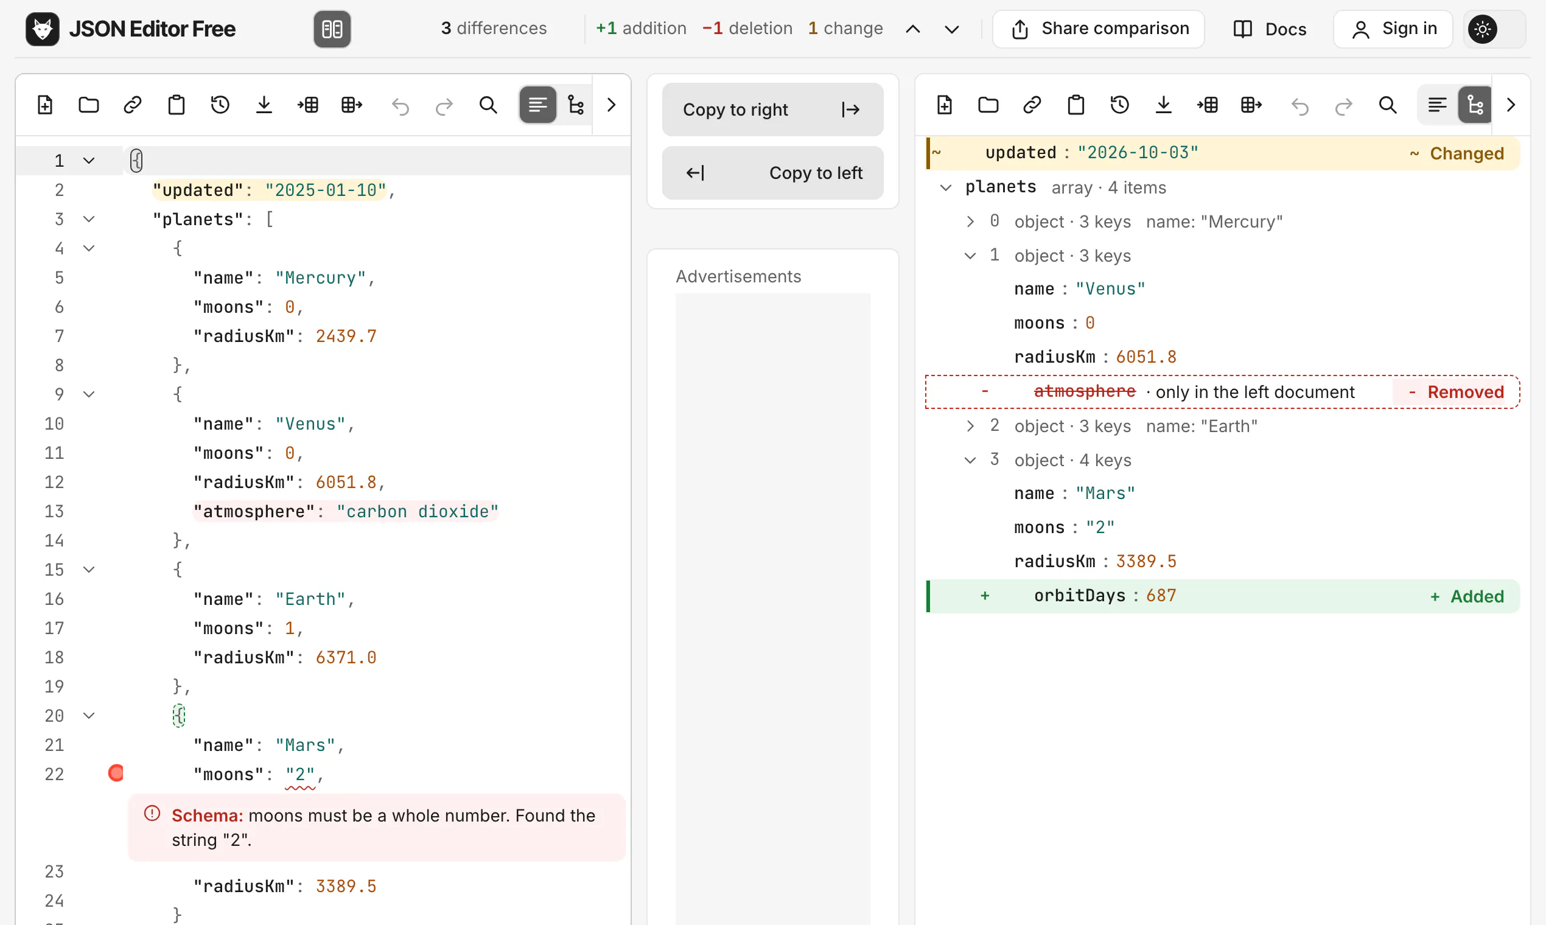Click the +1 addition label

(x=641, y=29)
